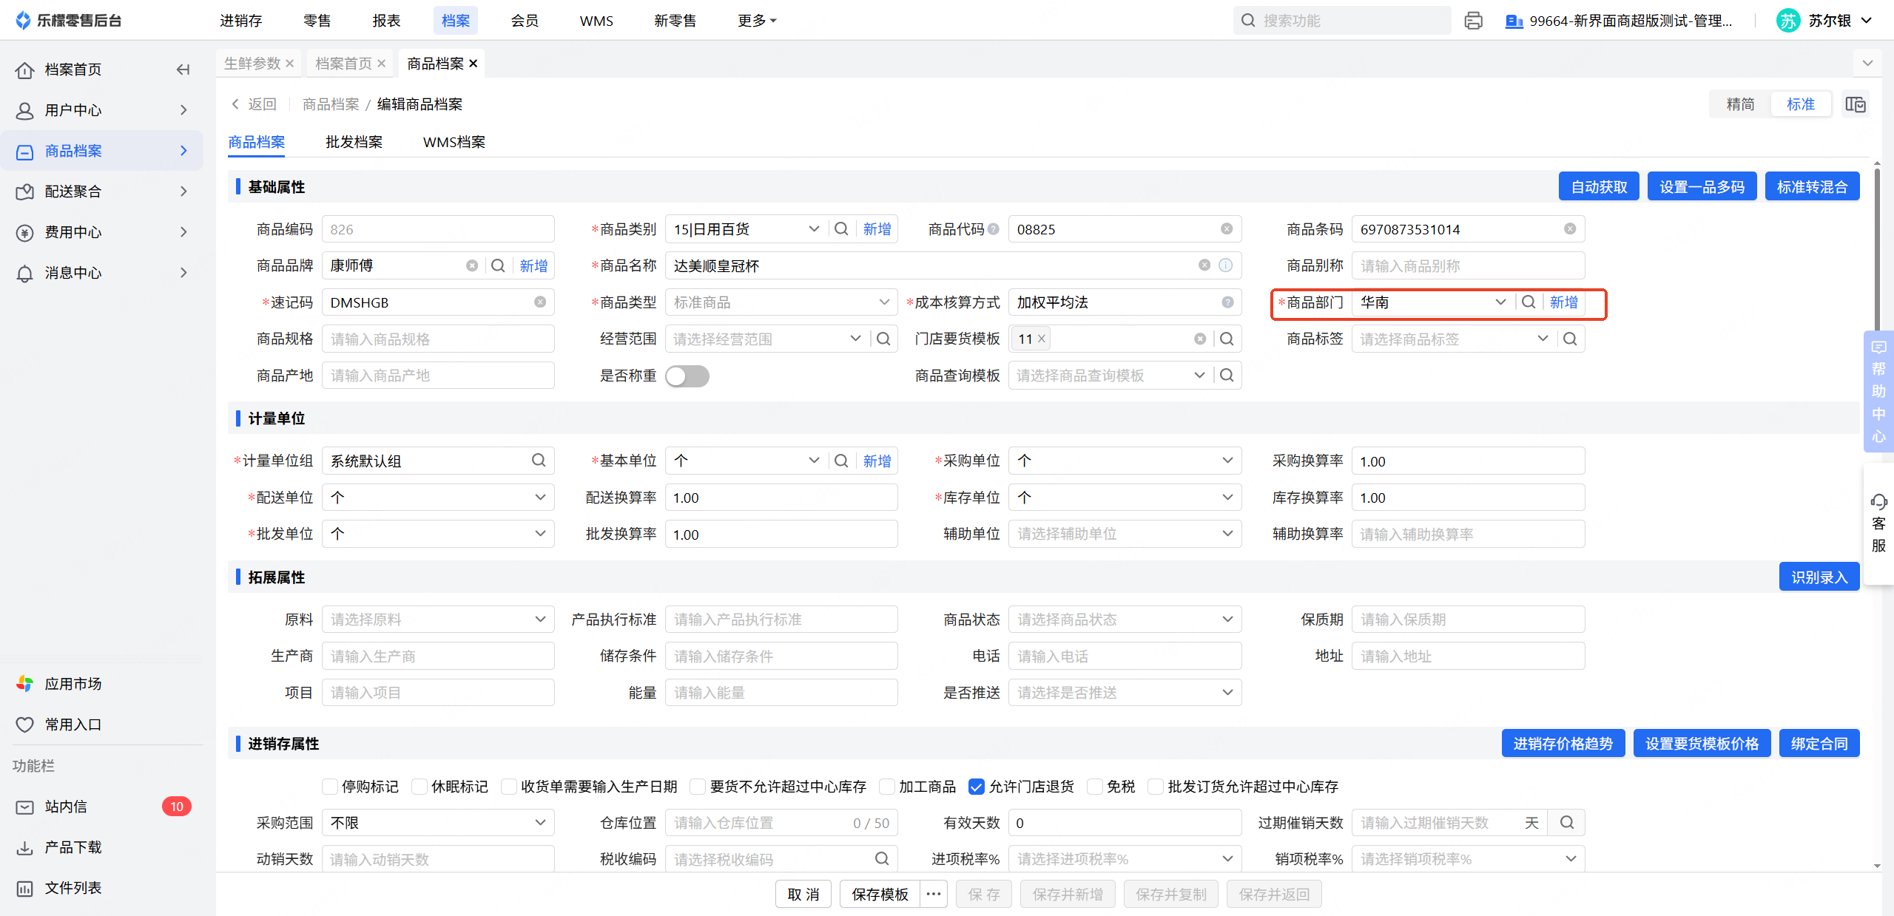The image size is (1894, 916).
Task: Click the 自动获取 button
Action: [1598, 187]
